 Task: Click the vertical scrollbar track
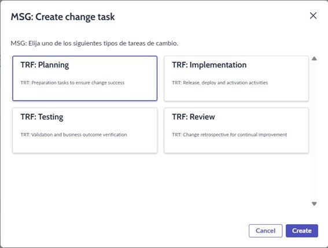tap(314, 131)
